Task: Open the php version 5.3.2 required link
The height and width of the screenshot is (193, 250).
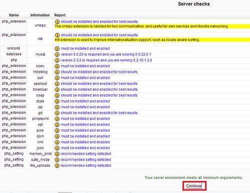Action: (106, 60)
